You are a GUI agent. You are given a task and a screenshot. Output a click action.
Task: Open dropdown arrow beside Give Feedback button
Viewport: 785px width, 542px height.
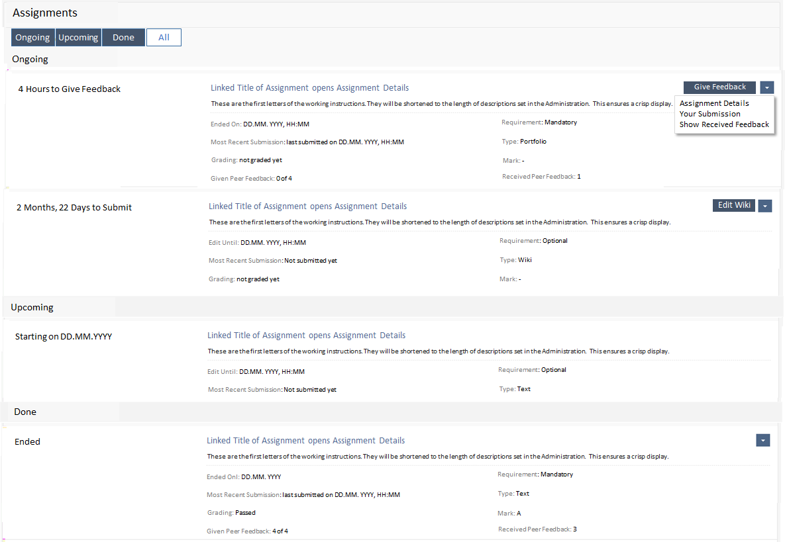point(766,87)
